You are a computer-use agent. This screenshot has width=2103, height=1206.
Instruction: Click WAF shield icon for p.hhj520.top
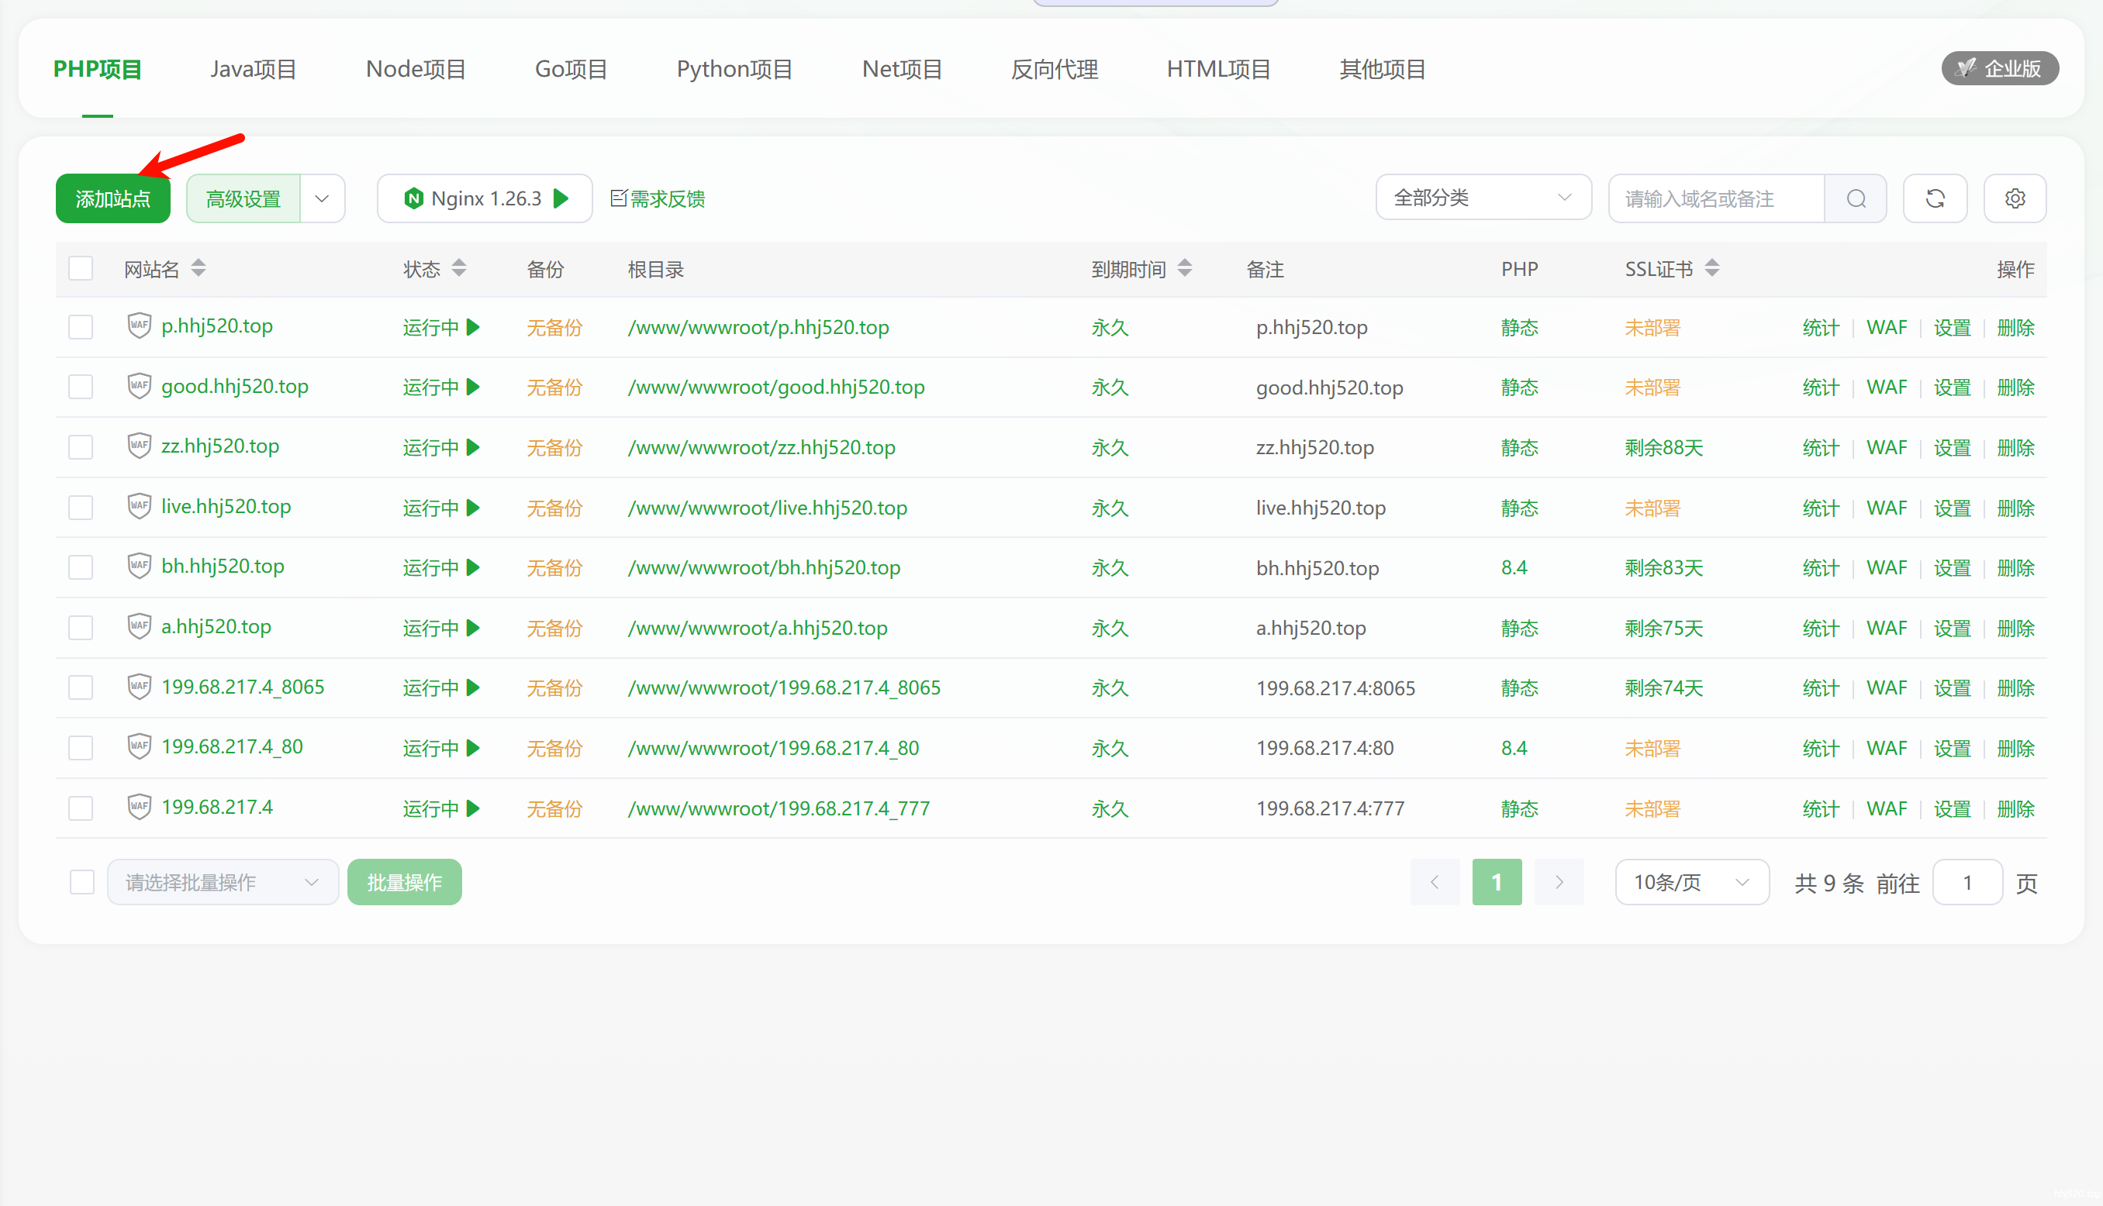pos(140,326)
